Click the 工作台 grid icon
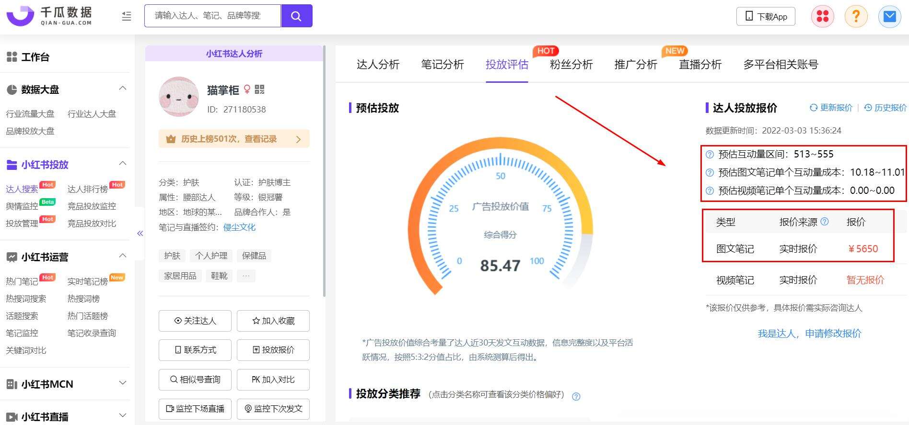Screen dimensions: 909x425 coord(12,57)
